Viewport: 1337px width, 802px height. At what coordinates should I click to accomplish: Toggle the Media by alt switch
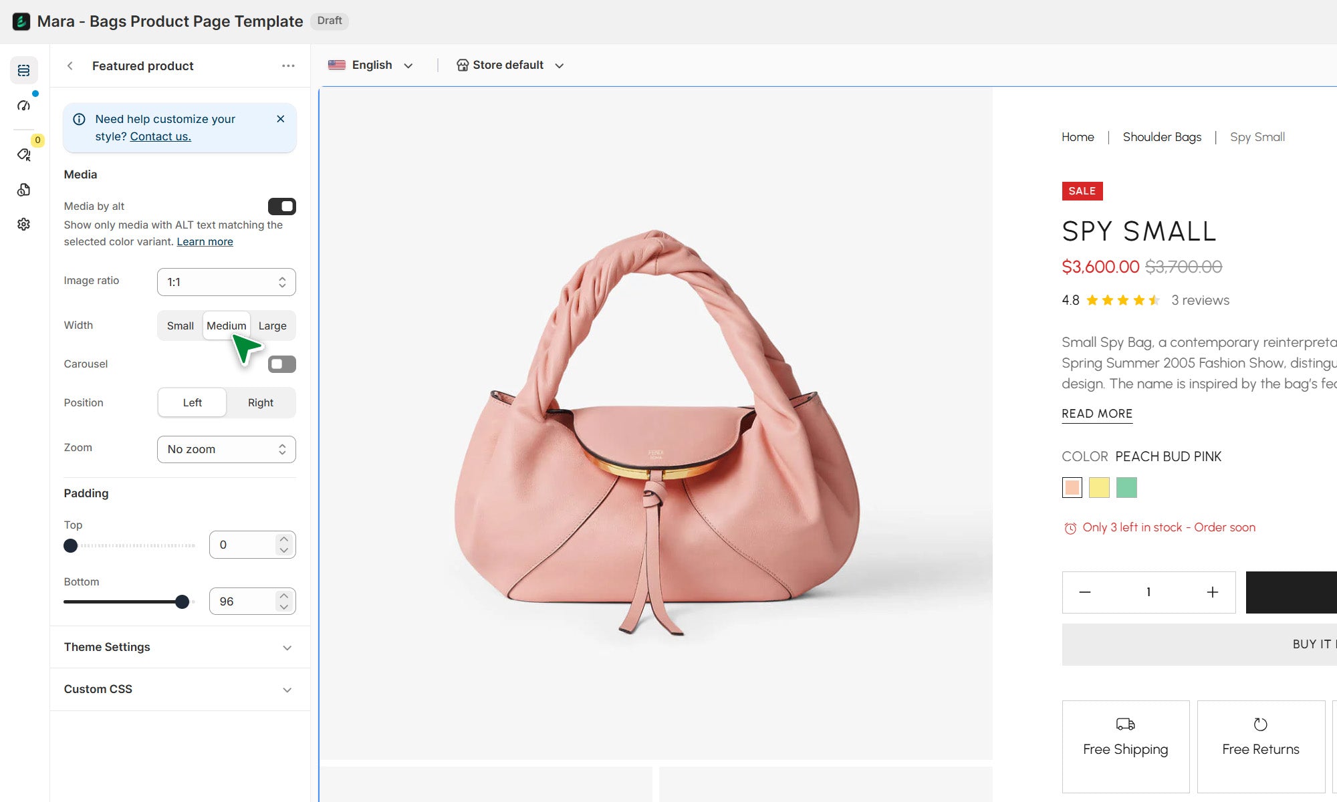tap(281, 207)
